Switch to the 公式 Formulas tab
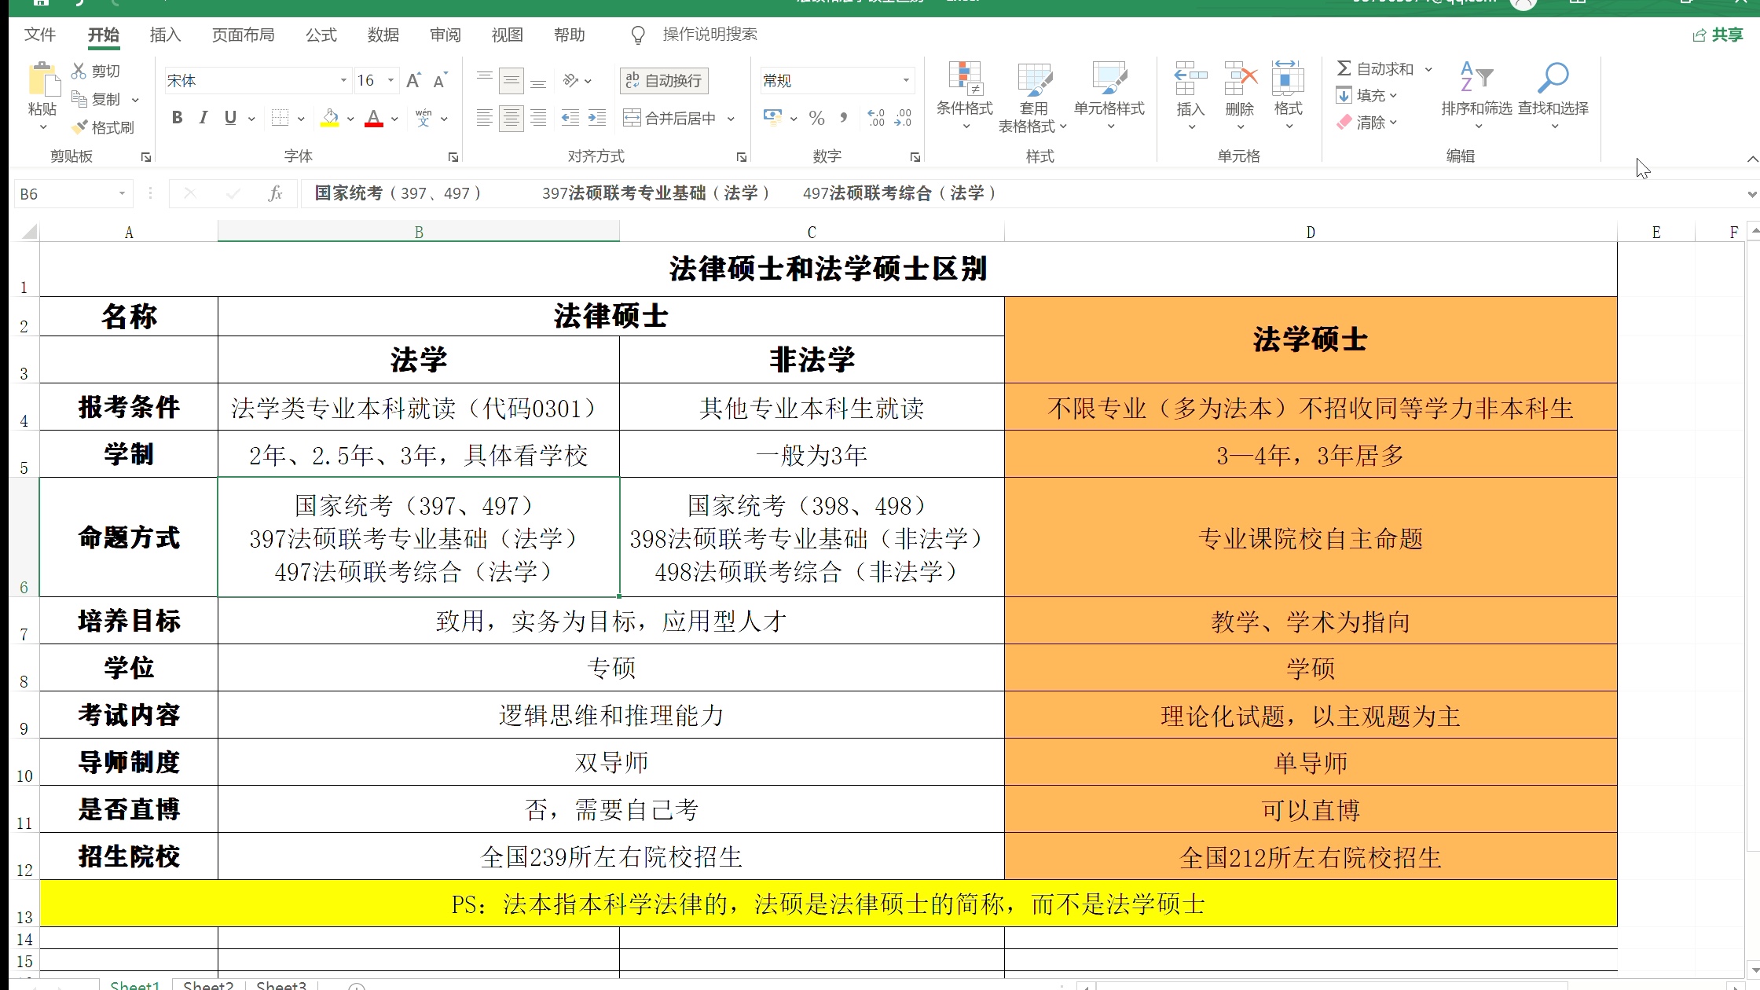 (321, 35)
